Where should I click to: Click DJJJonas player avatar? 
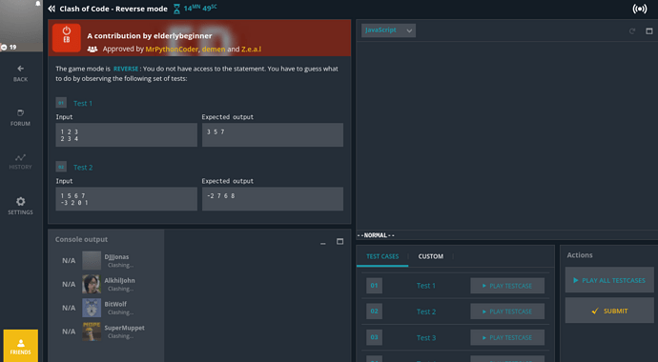pos(92,261)
